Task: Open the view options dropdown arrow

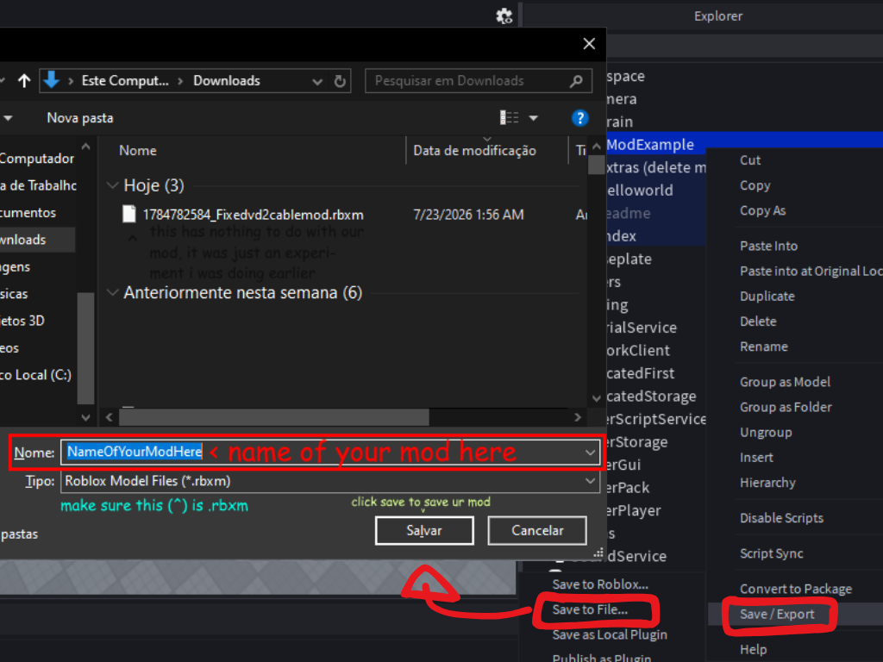Action: click(x=533, y=118)
